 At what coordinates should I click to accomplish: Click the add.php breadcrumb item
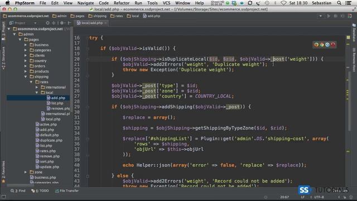pyautogui.click(x=151, y=16)
